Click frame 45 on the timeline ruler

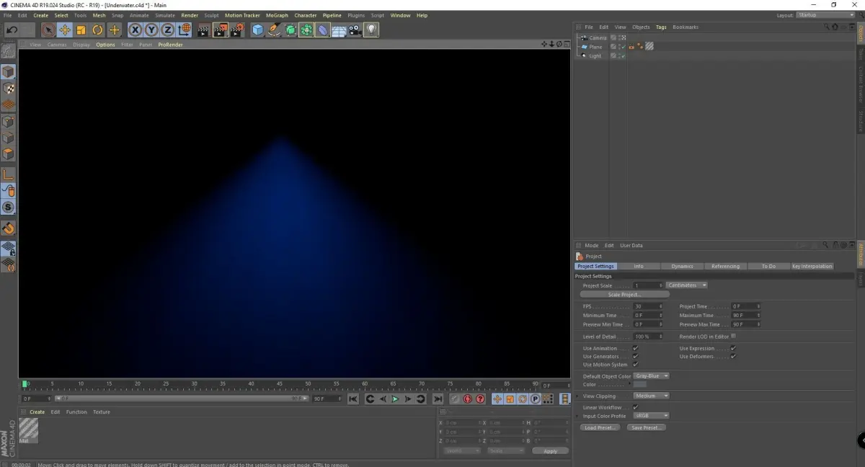click(x=279, y=384)
